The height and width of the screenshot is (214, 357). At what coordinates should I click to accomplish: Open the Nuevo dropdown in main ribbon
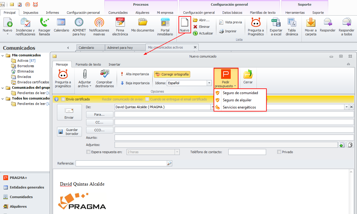[x=7, y=34]
